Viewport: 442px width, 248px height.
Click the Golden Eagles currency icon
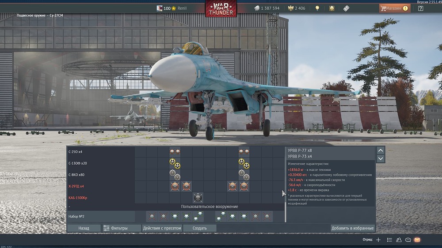tap(291, 8)
